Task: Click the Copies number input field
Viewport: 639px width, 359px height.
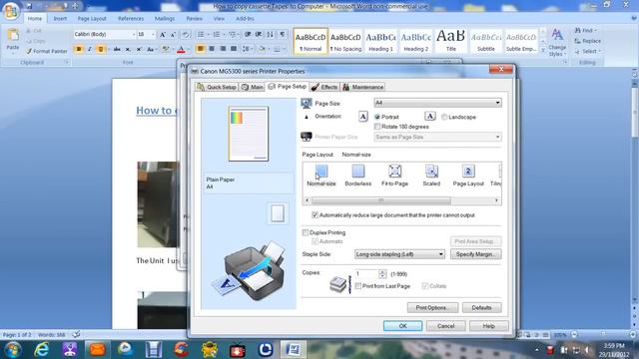Action: click(x=366, y=274)
